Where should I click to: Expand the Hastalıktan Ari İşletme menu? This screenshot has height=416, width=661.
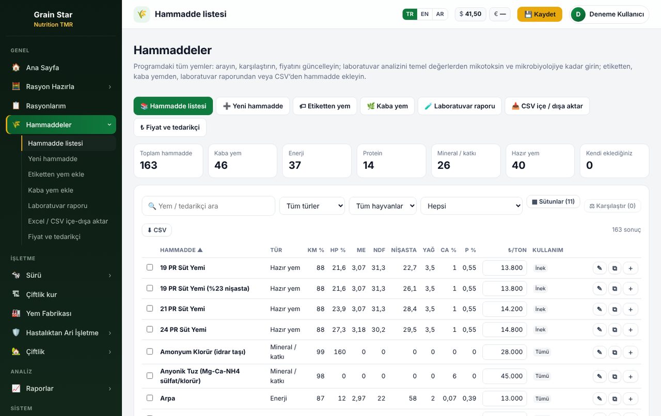[x=61, y=333]
